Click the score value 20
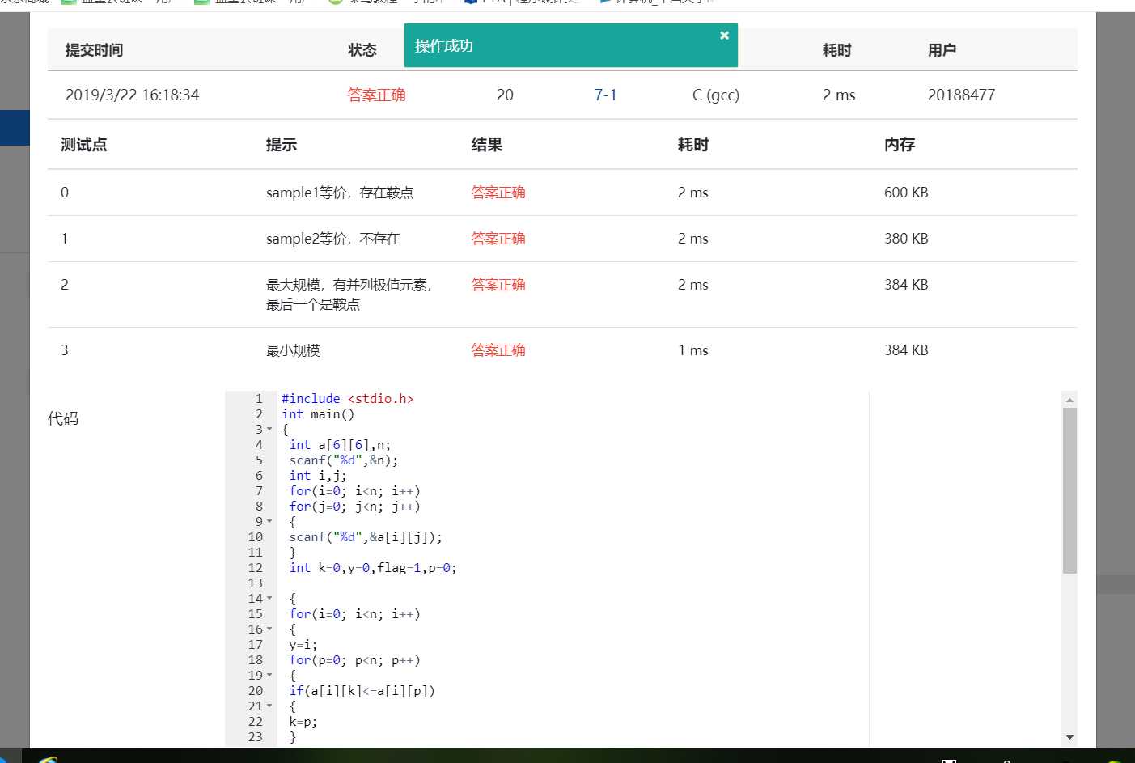 (x=505, y=95)
